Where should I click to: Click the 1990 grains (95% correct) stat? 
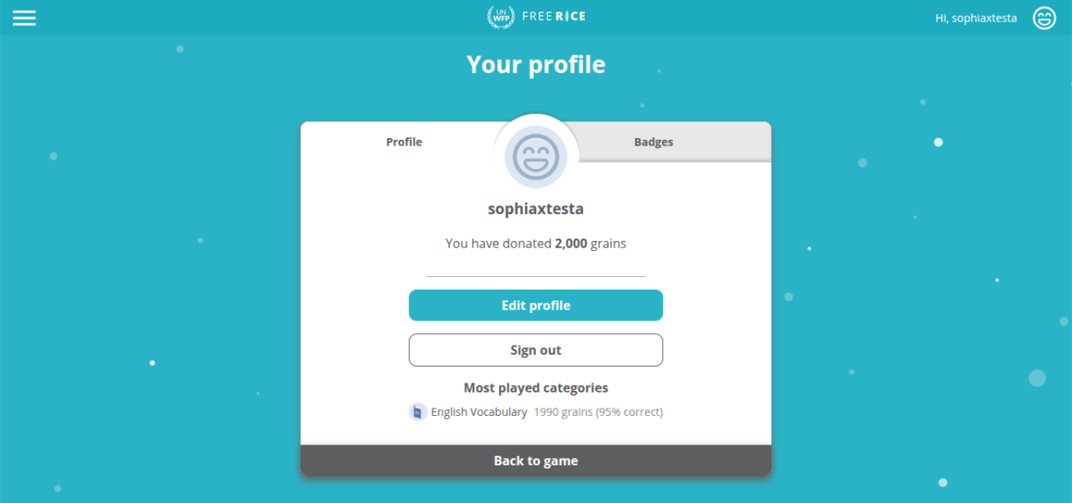tap(598, 412)
